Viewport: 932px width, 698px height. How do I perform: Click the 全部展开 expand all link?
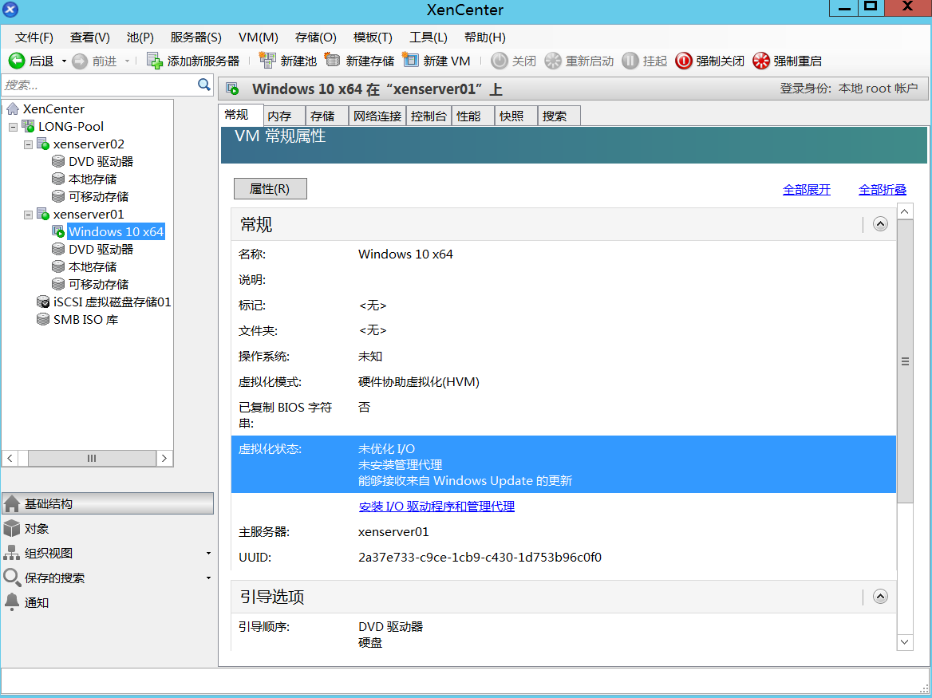tap(807, 190)
